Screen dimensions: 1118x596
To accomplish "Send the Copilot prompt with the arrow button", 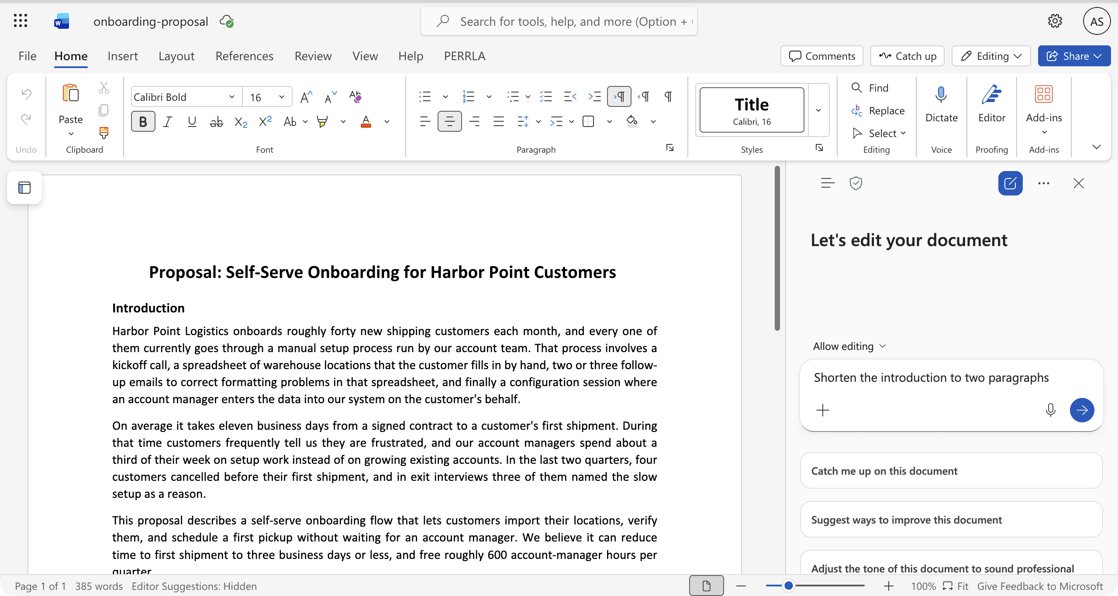I will [x=1082, y=410].
